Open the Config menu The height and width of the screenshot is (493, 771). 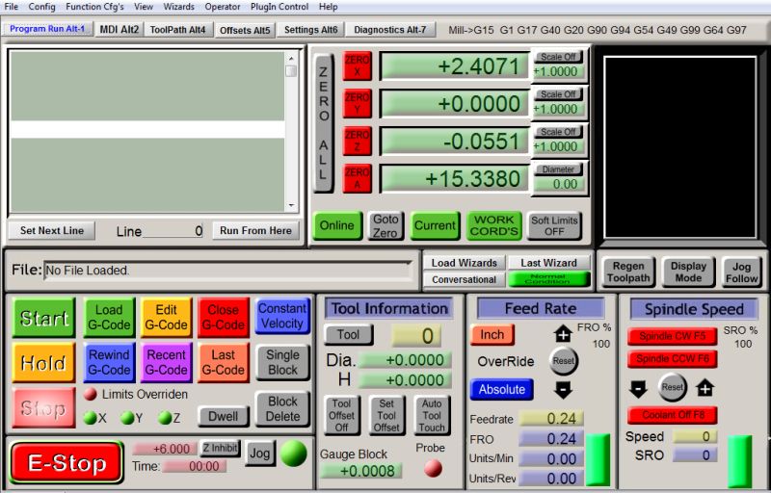coord(41,7)
